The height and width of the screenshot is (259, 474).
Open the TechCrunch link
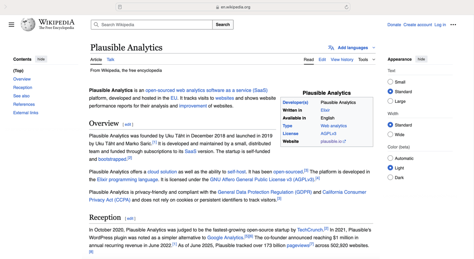[310, 230]
